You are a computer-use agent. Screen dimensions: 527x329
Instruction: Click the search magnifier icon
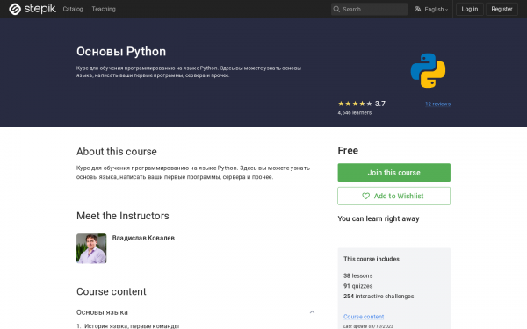pos(336,9)
